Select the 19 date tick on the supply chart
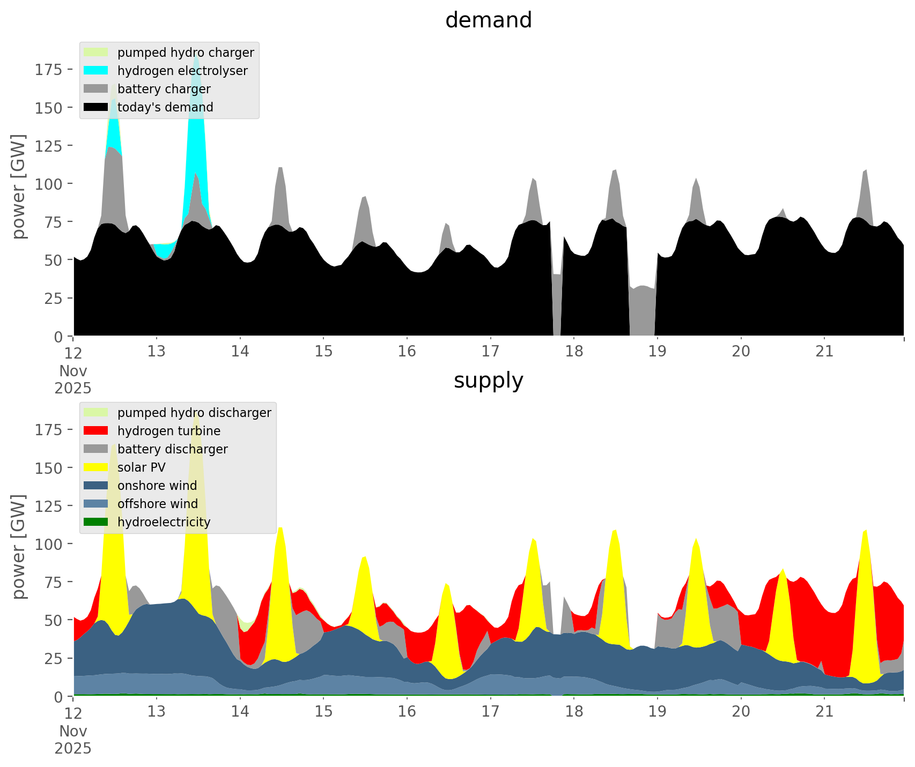 657,712
